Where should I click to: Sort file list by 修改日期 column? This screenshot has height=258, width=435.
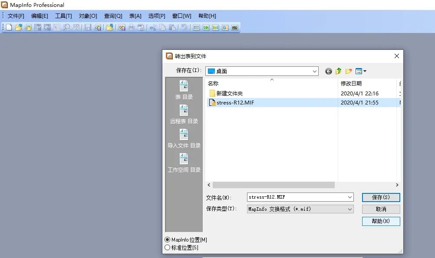tap(367, 83)
